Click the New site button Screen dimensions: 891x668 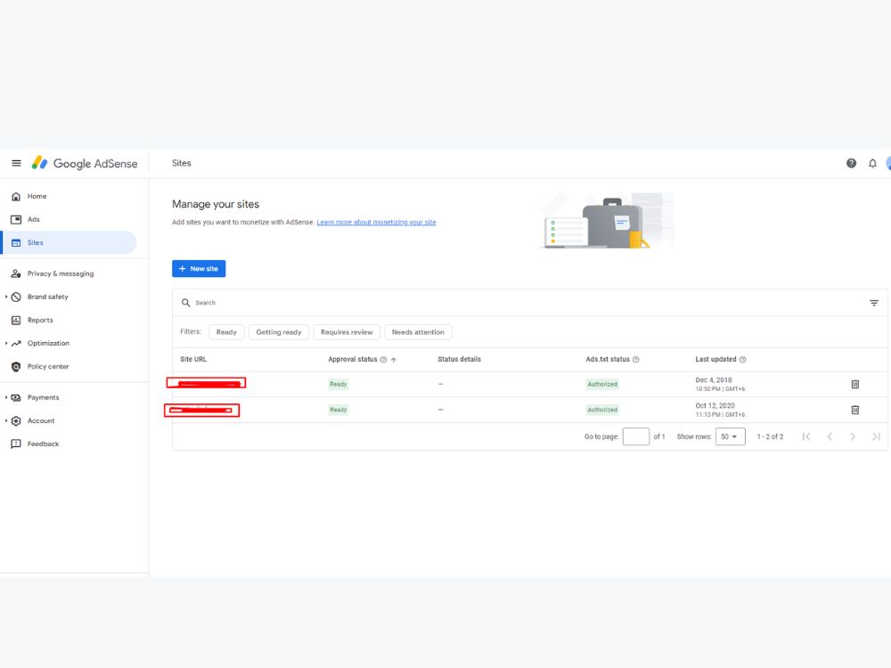[199, 269]
